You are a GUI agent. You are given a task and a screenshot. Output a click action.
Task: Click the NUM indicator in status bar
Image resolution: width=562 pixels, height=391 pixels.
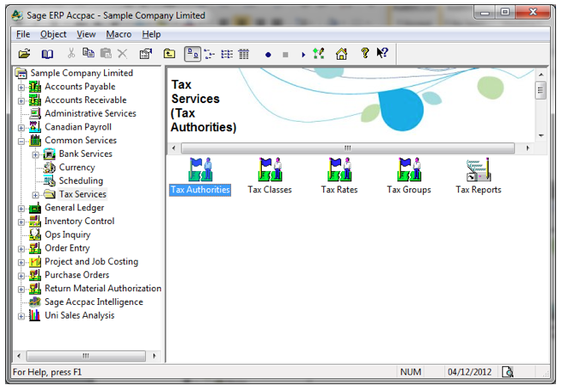tap(411, 372)
